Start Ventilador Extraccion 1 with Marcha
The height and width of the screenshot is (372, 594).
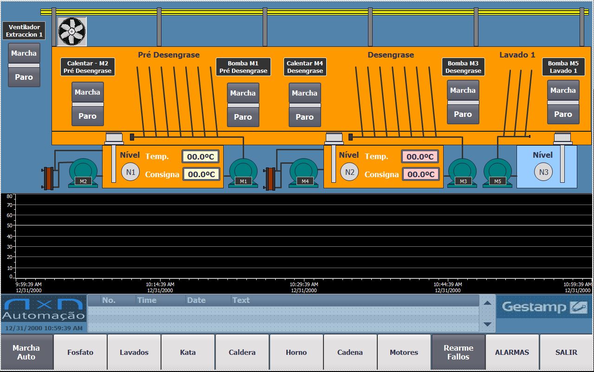click(24, 53)
